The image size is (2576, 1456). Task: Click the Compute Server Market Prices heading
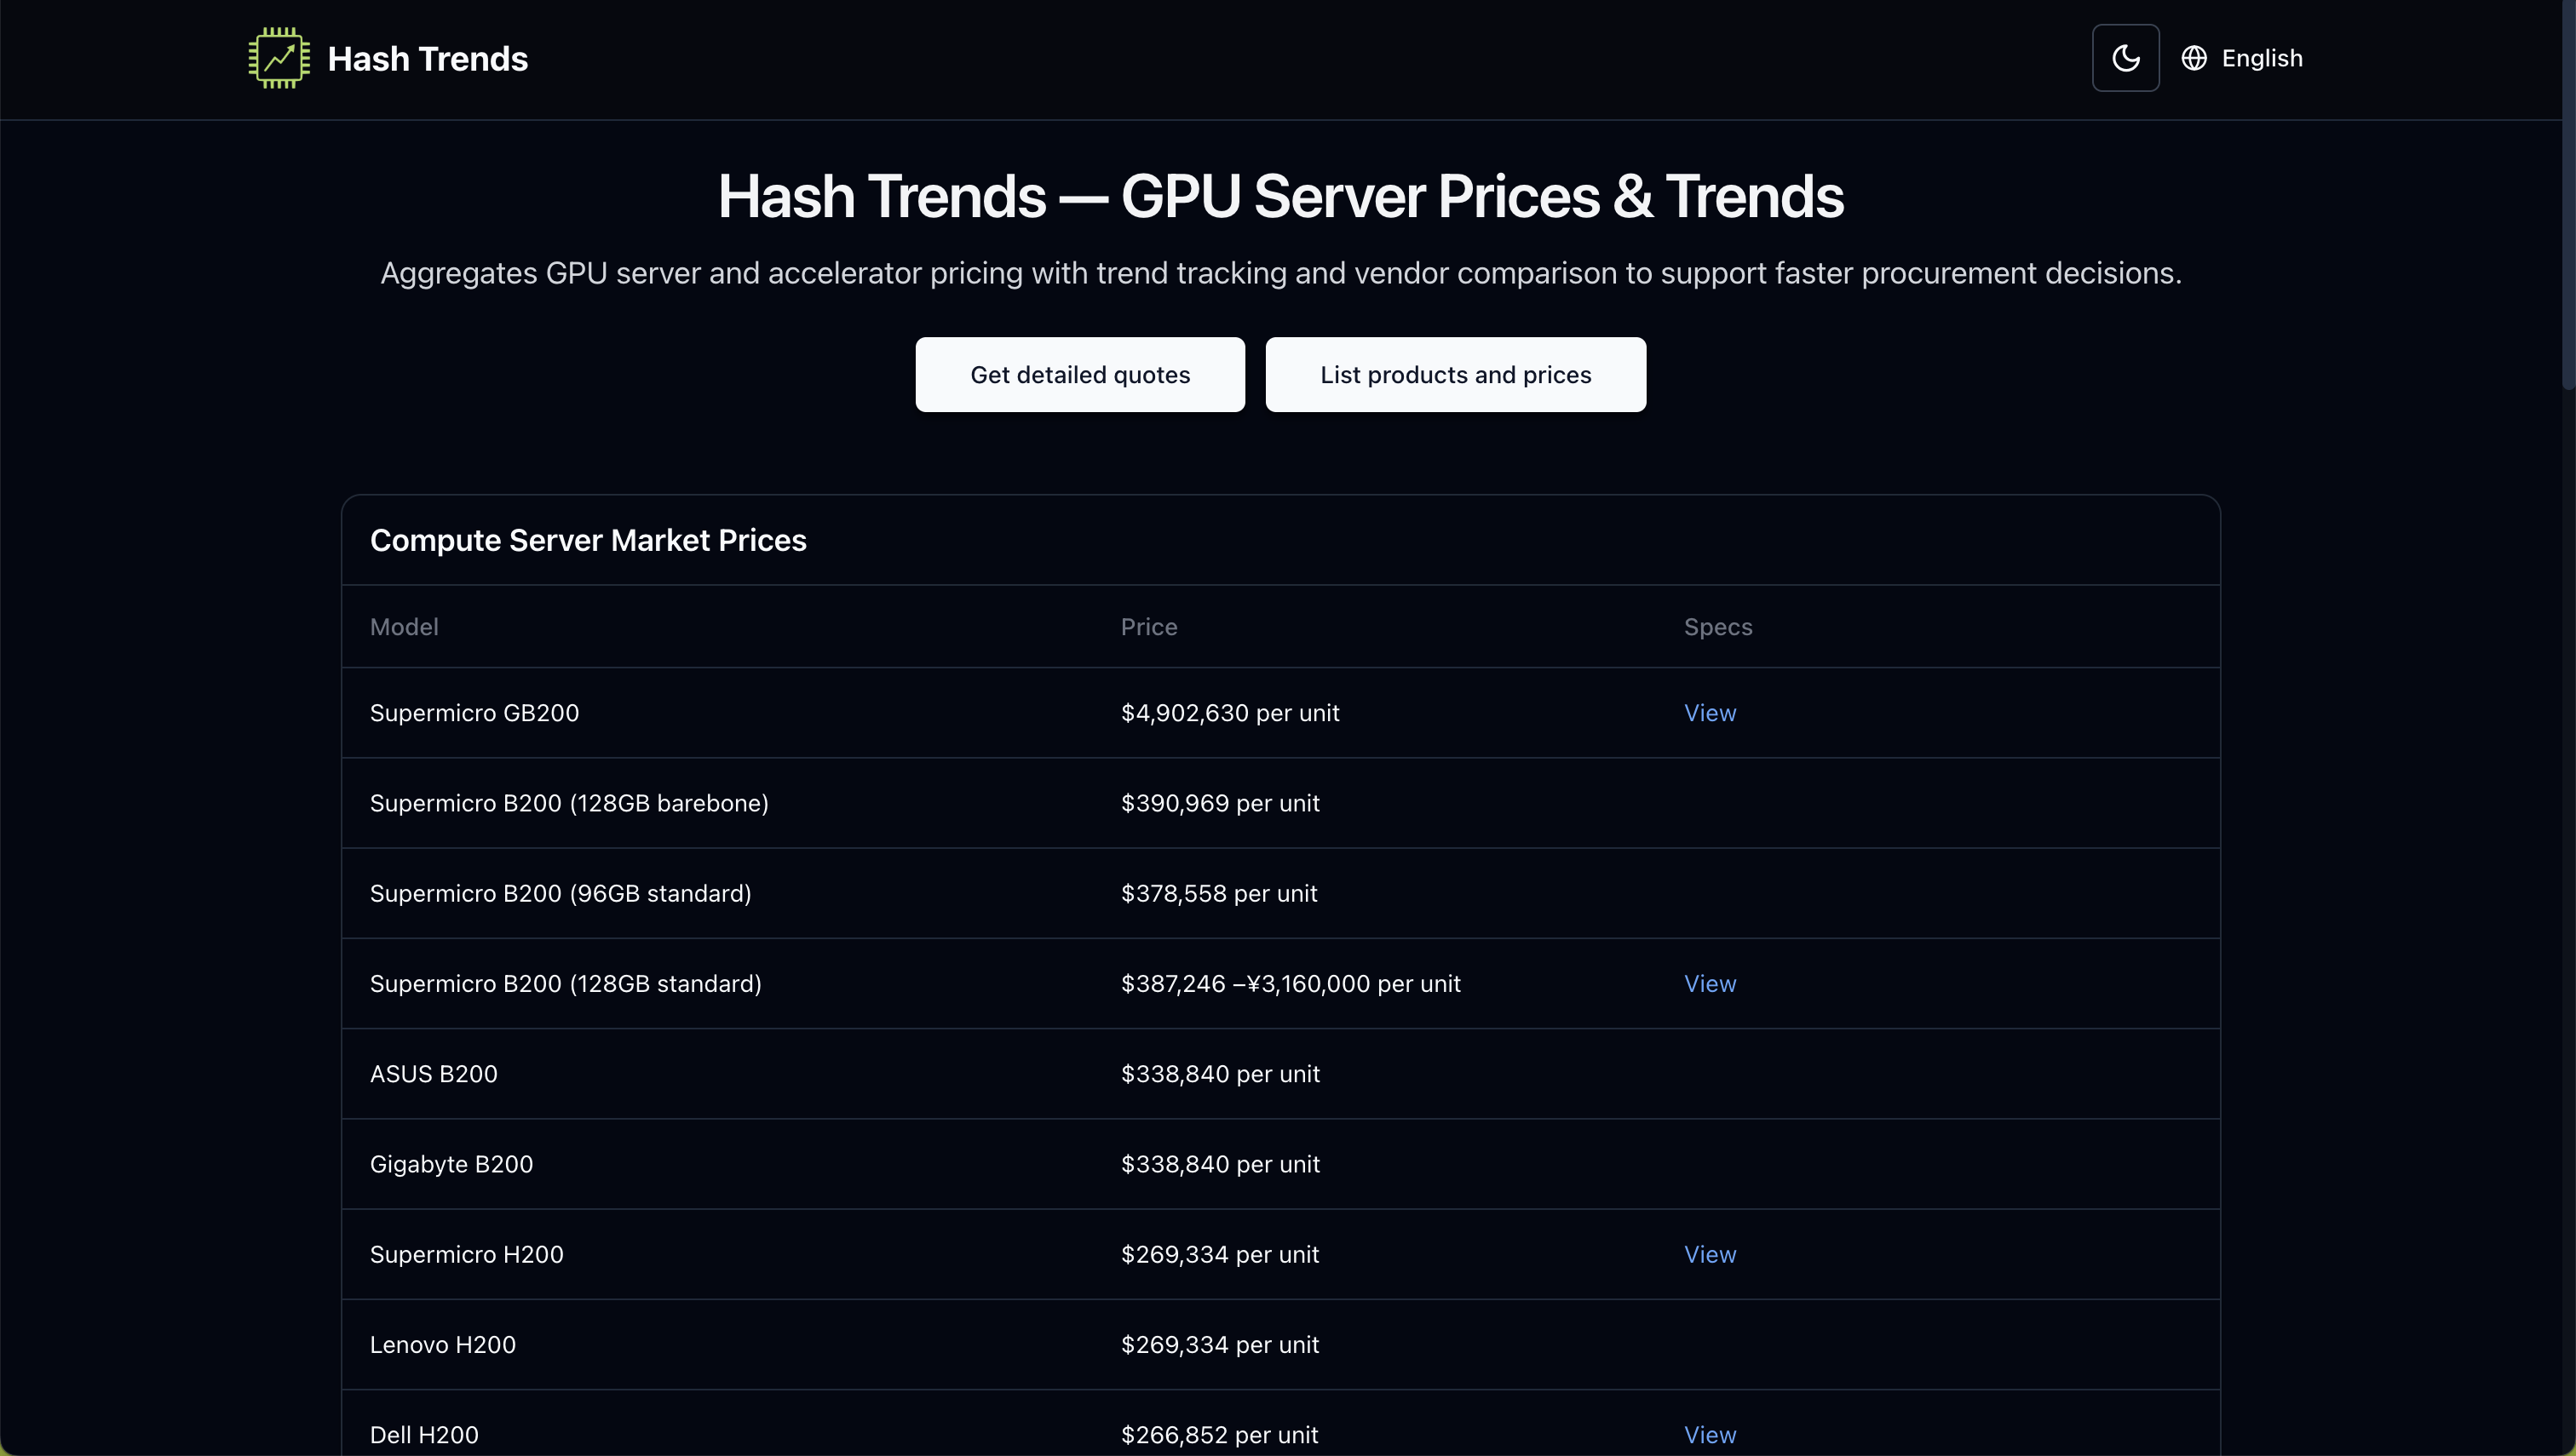tap(589, 539)
